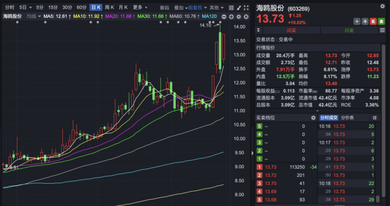
Task: Open settings gear beside stock name
Action: tap(238, 16)
